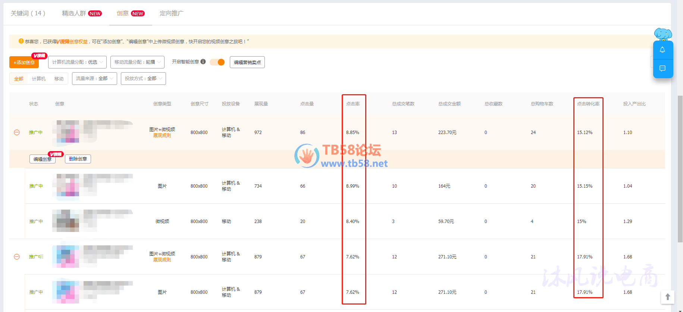
Task: Toggle the 开启智能创意 switch
Action: pos(217,62)
